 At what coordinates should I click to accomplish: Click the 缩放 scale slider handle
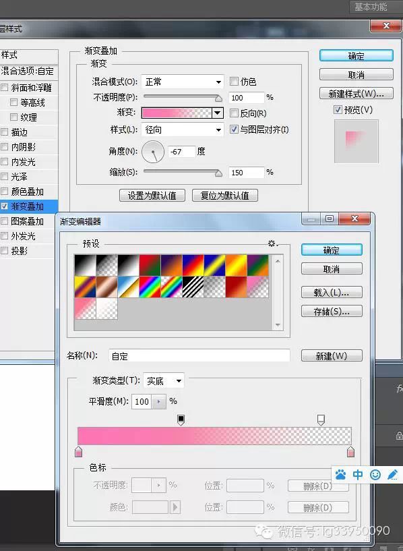click(218, 173)
